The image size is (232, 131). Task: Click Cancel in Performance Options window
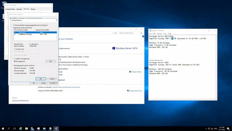point(43,83)
